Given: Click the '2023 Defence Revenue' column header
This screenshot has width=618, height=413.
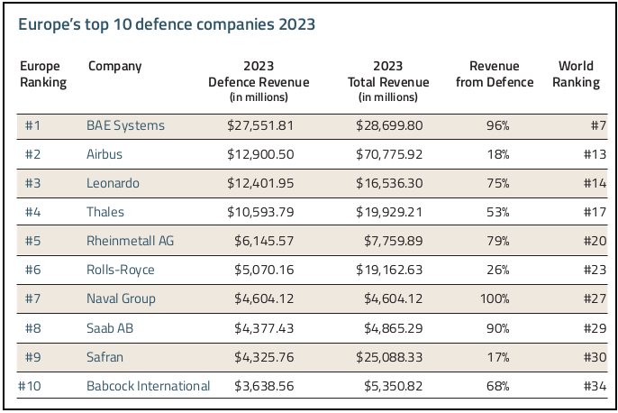Looking at the screenshot, I should [259, 81].
